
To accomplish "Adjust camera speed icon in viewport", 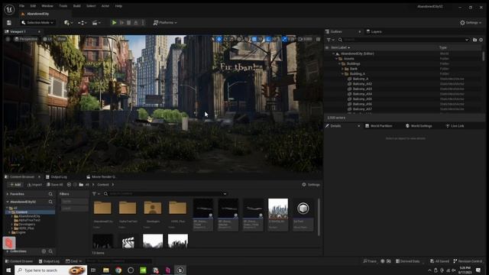I will click(300, 39).
